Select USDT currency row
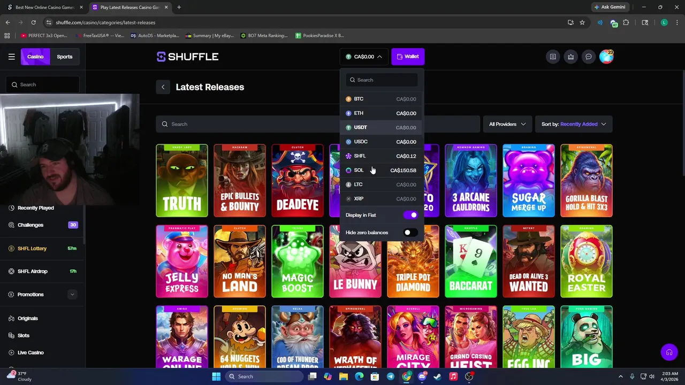The height and width of the screenshot is (385, 685). (x=381, y=127)
